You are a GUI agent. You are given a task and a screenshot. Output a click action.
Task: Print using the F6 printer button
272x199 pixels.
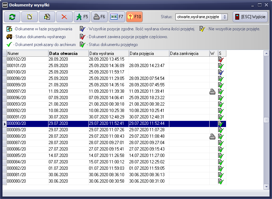click(x=99, y=17)
